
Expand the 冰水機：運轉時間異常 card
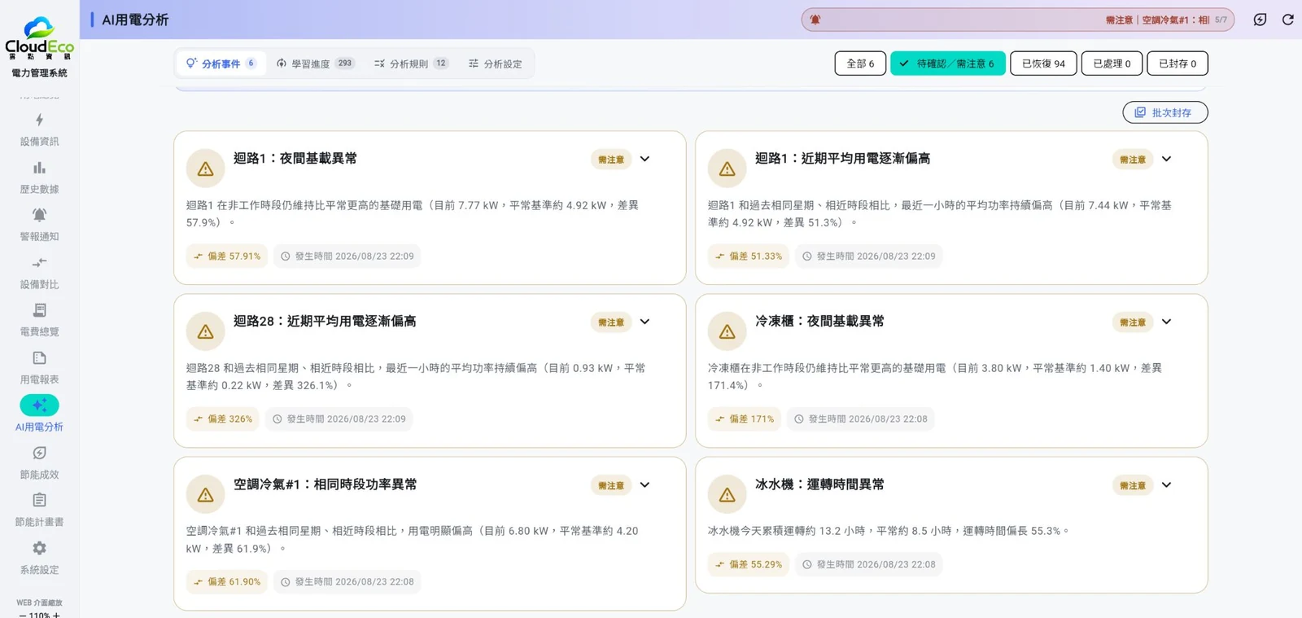[x=1166, y=484]
